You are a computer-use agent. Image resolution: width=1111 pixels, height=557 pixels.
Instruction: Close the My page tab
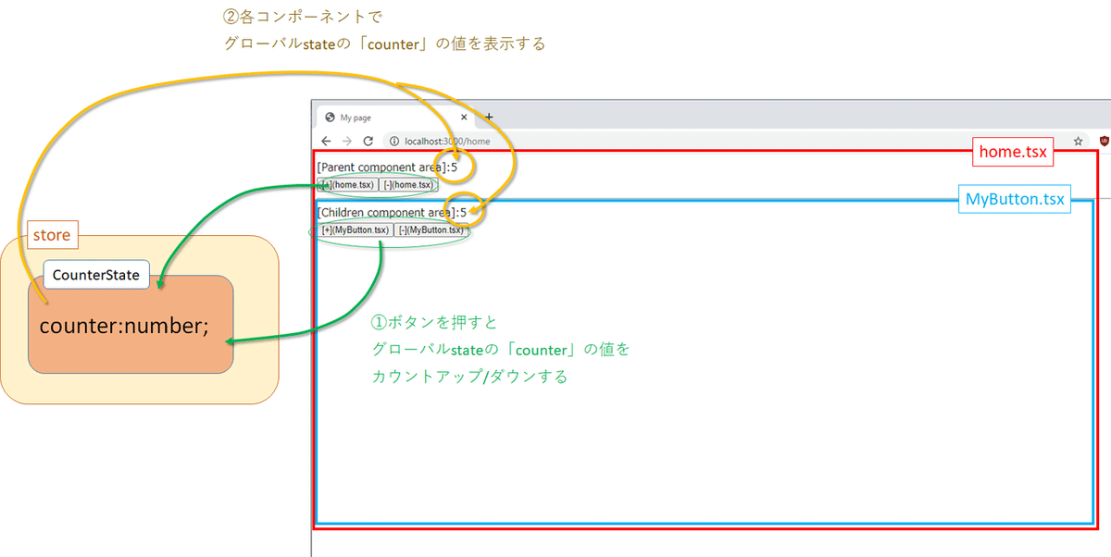tap(464, 118)
